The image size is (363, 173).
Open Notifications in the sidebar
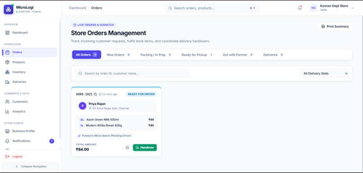click(x=29, y=141)
